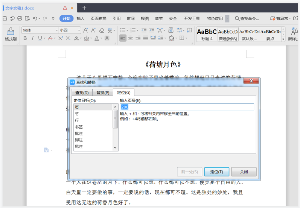Decrease paragraph indent
This screenshot has height=208, width=300.
[x=144, y=30]
